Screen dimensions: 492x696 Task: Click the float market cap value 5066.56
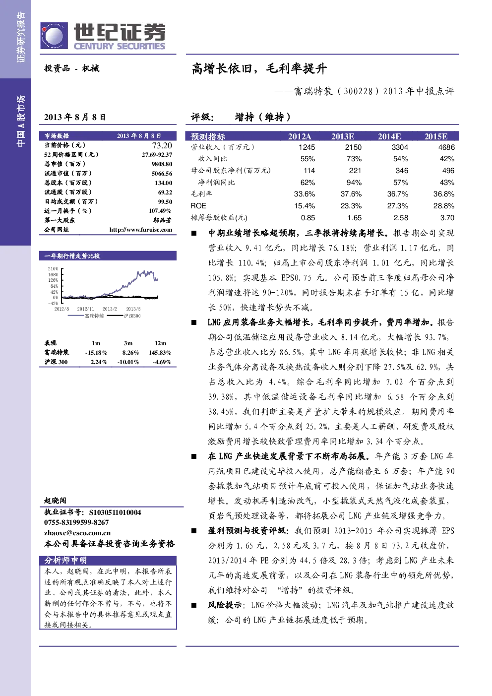[x=162, y=174]
